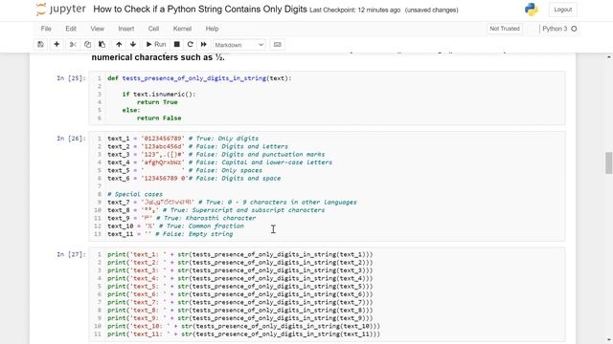Viewport: 613px width, 344px height.
Task: Click the text_1 assignment line
Action: pos(183,139)
